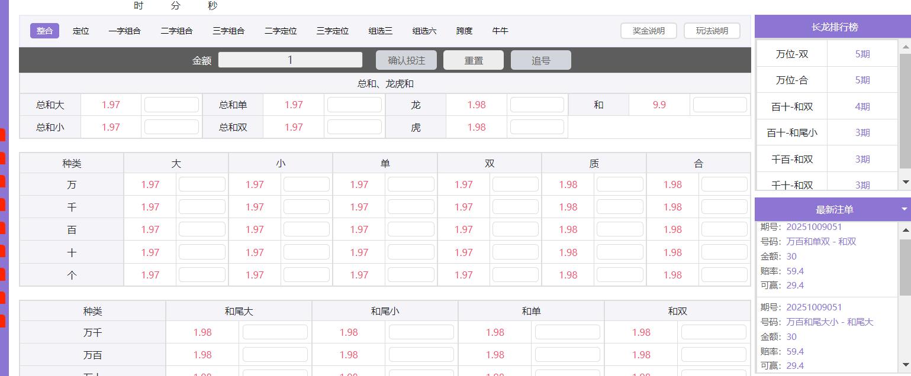Open the 二字组合 tab
This screenshot has height=376, width=911.
(x=176, y=31)
